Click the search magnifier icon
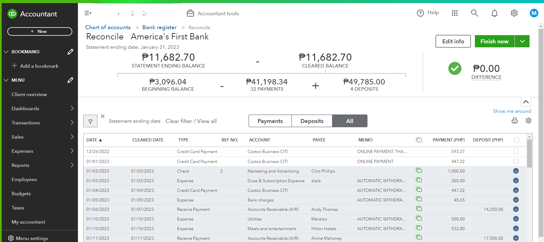The width and height of the screenshot is (544, 242). click(x=474, y=13)
